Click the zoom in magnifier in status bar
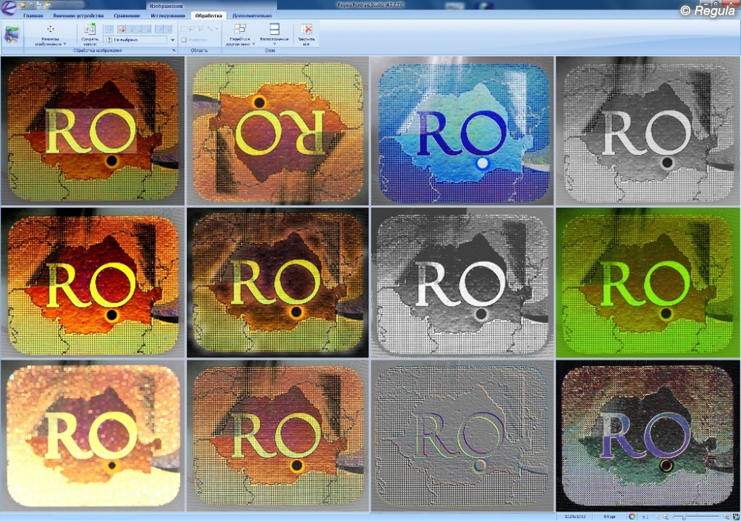Viewport: 741px width, 521px height. [x=725, y=516]
